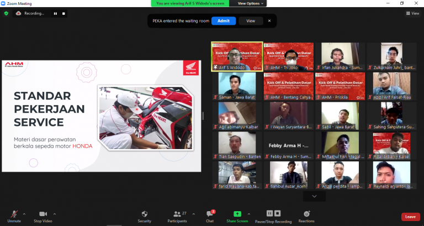Stop recording using top-left indicator stop button
The image size is (424, 226).
pyautogui.click(x=63, y=13)
